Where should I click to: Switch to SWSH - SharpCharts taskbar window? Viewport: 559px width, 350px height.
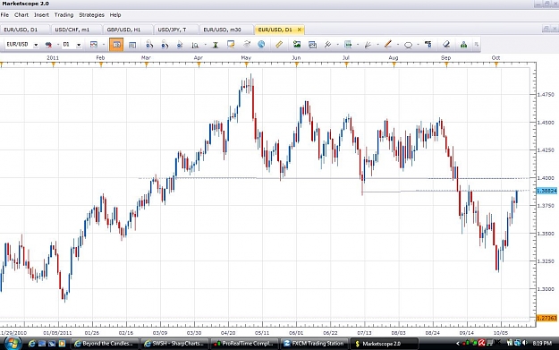click(x=174, y=344)
